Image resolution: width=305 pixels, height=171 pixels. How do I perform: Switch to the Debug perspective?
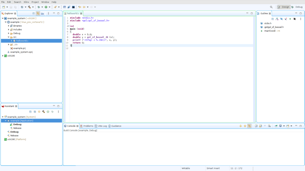point(297,7)
